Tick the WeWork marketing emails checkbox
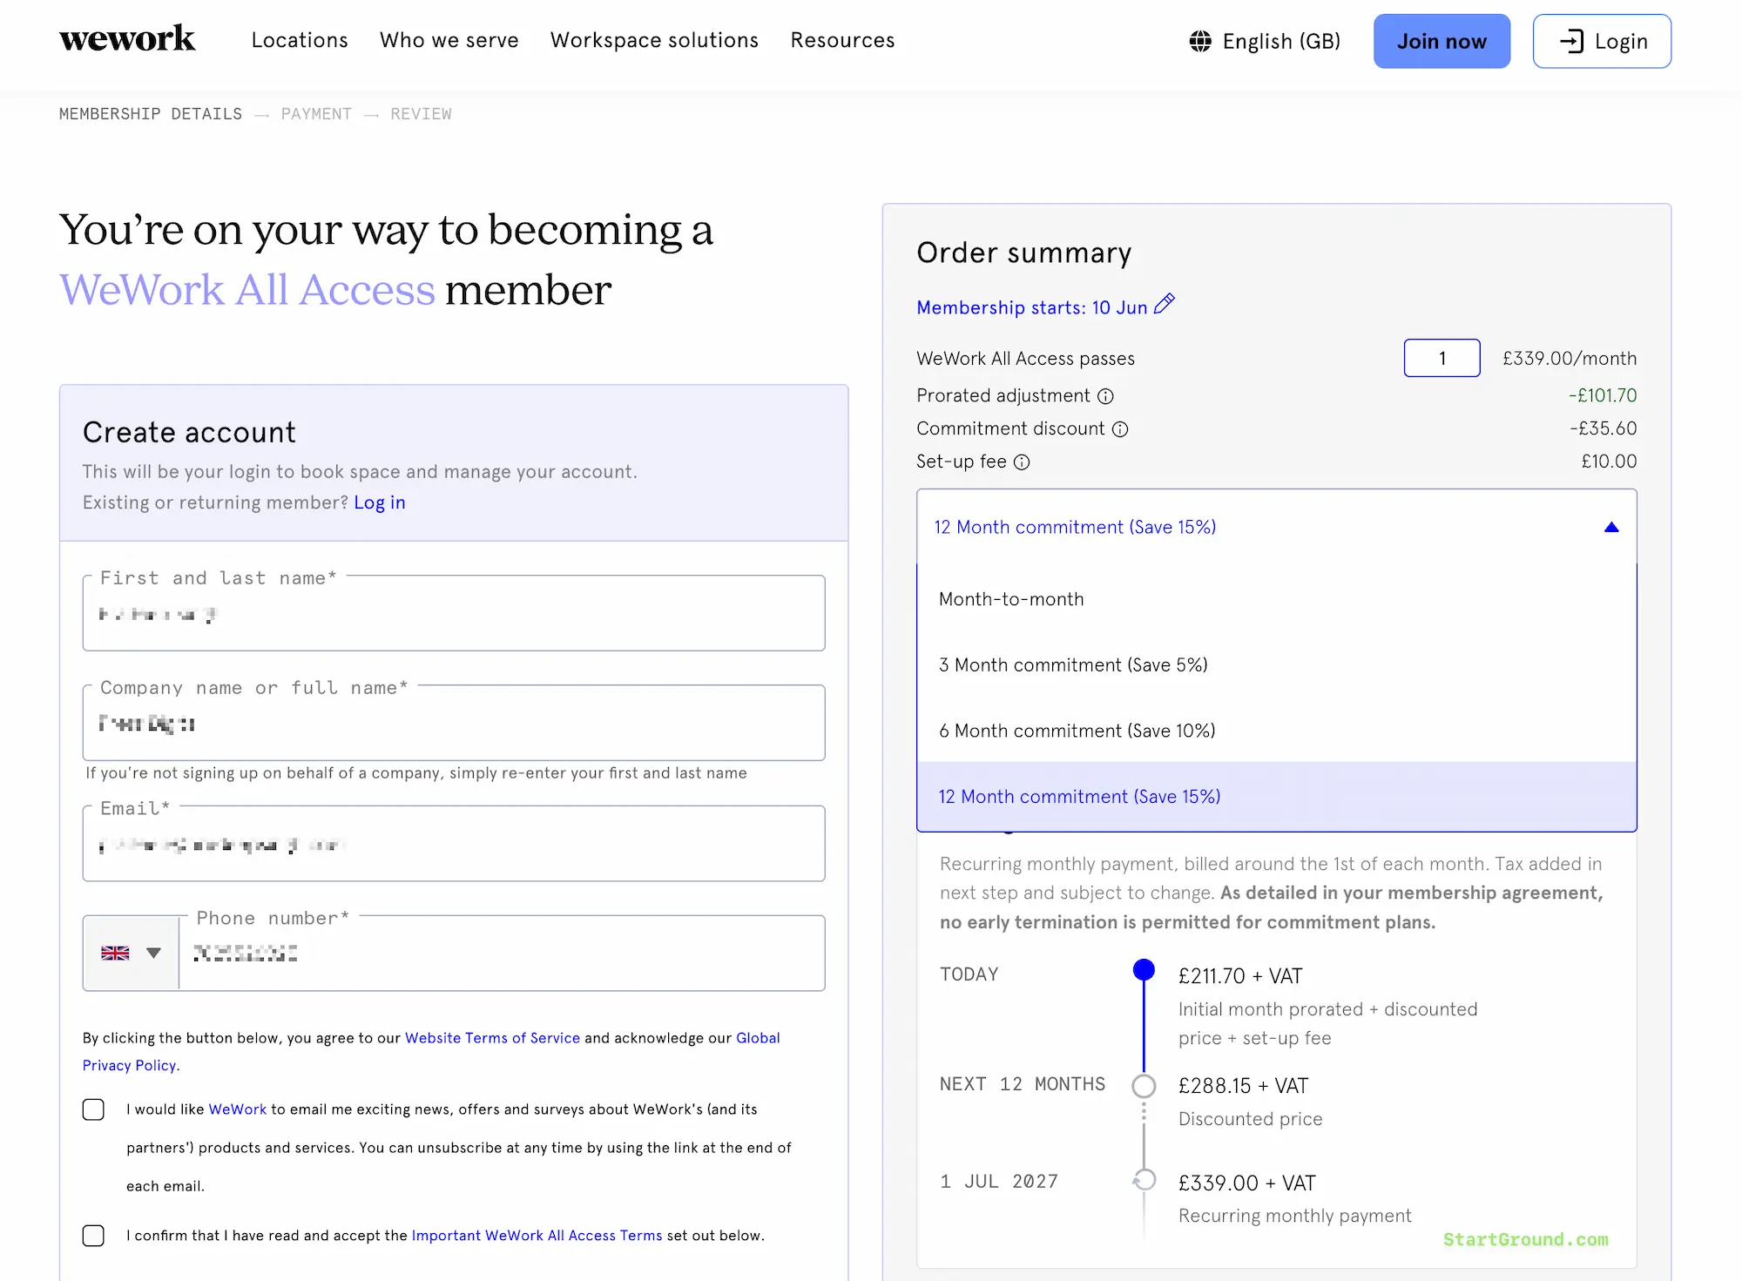This screenshot has width=1742, height=1281. click(93, 1109)
